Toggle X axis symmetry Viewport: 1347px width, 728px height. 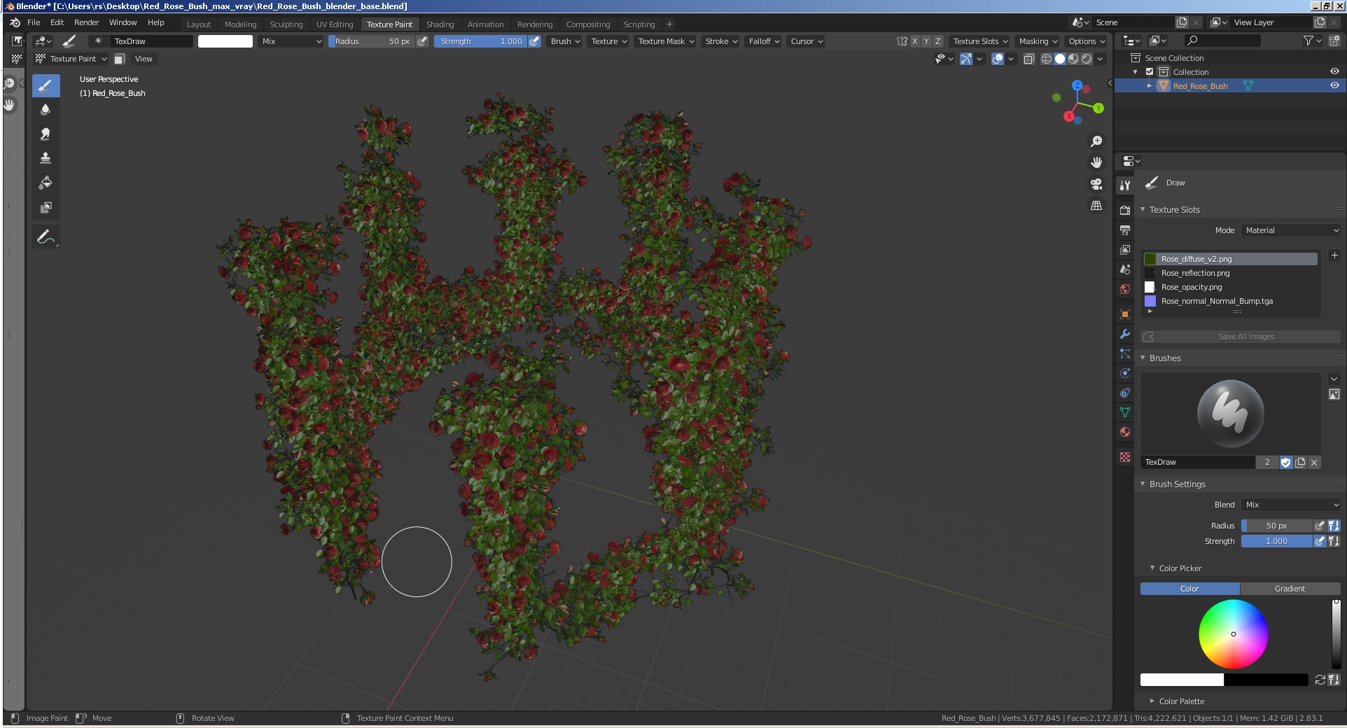(x=914, y=41)
